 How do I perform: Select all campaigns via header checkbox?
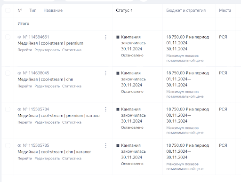point(8,10)
